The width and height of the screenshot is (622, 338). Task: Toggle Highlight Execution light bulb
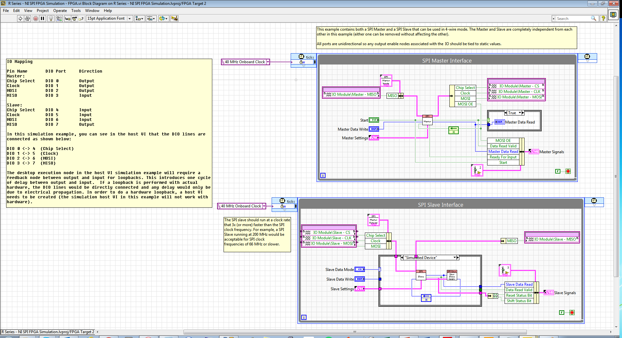click(51, 18)
